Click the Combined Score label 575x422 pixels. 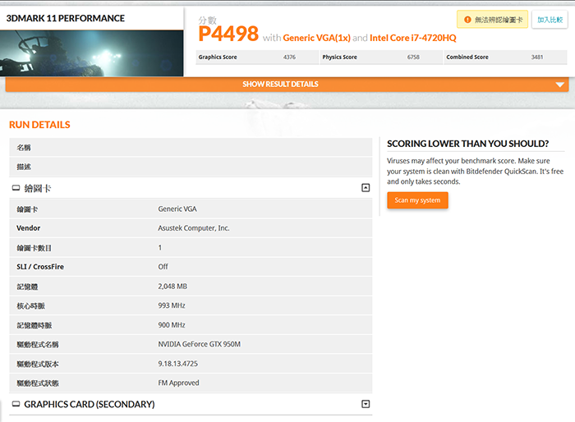[x=467, y=57]
